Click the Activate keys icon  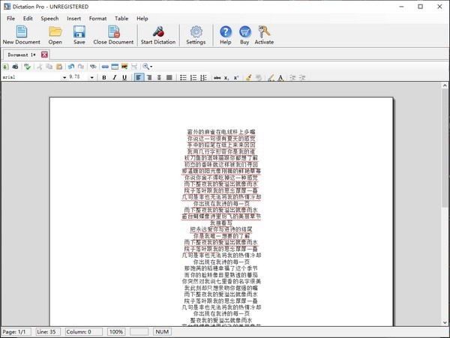(x=264, y=35)
